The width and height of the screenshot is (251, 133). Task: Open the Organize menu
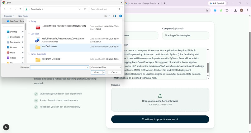pyautogui.click(x=9, y=16)
